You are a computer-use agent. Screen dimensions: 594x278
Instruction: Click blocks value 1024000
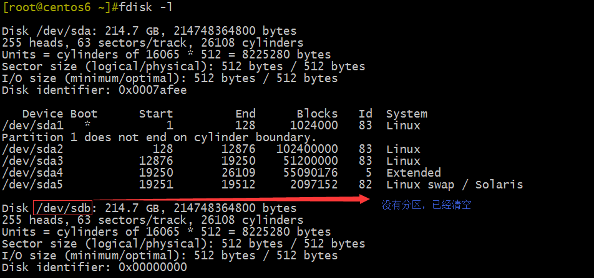tap(314, 126)
